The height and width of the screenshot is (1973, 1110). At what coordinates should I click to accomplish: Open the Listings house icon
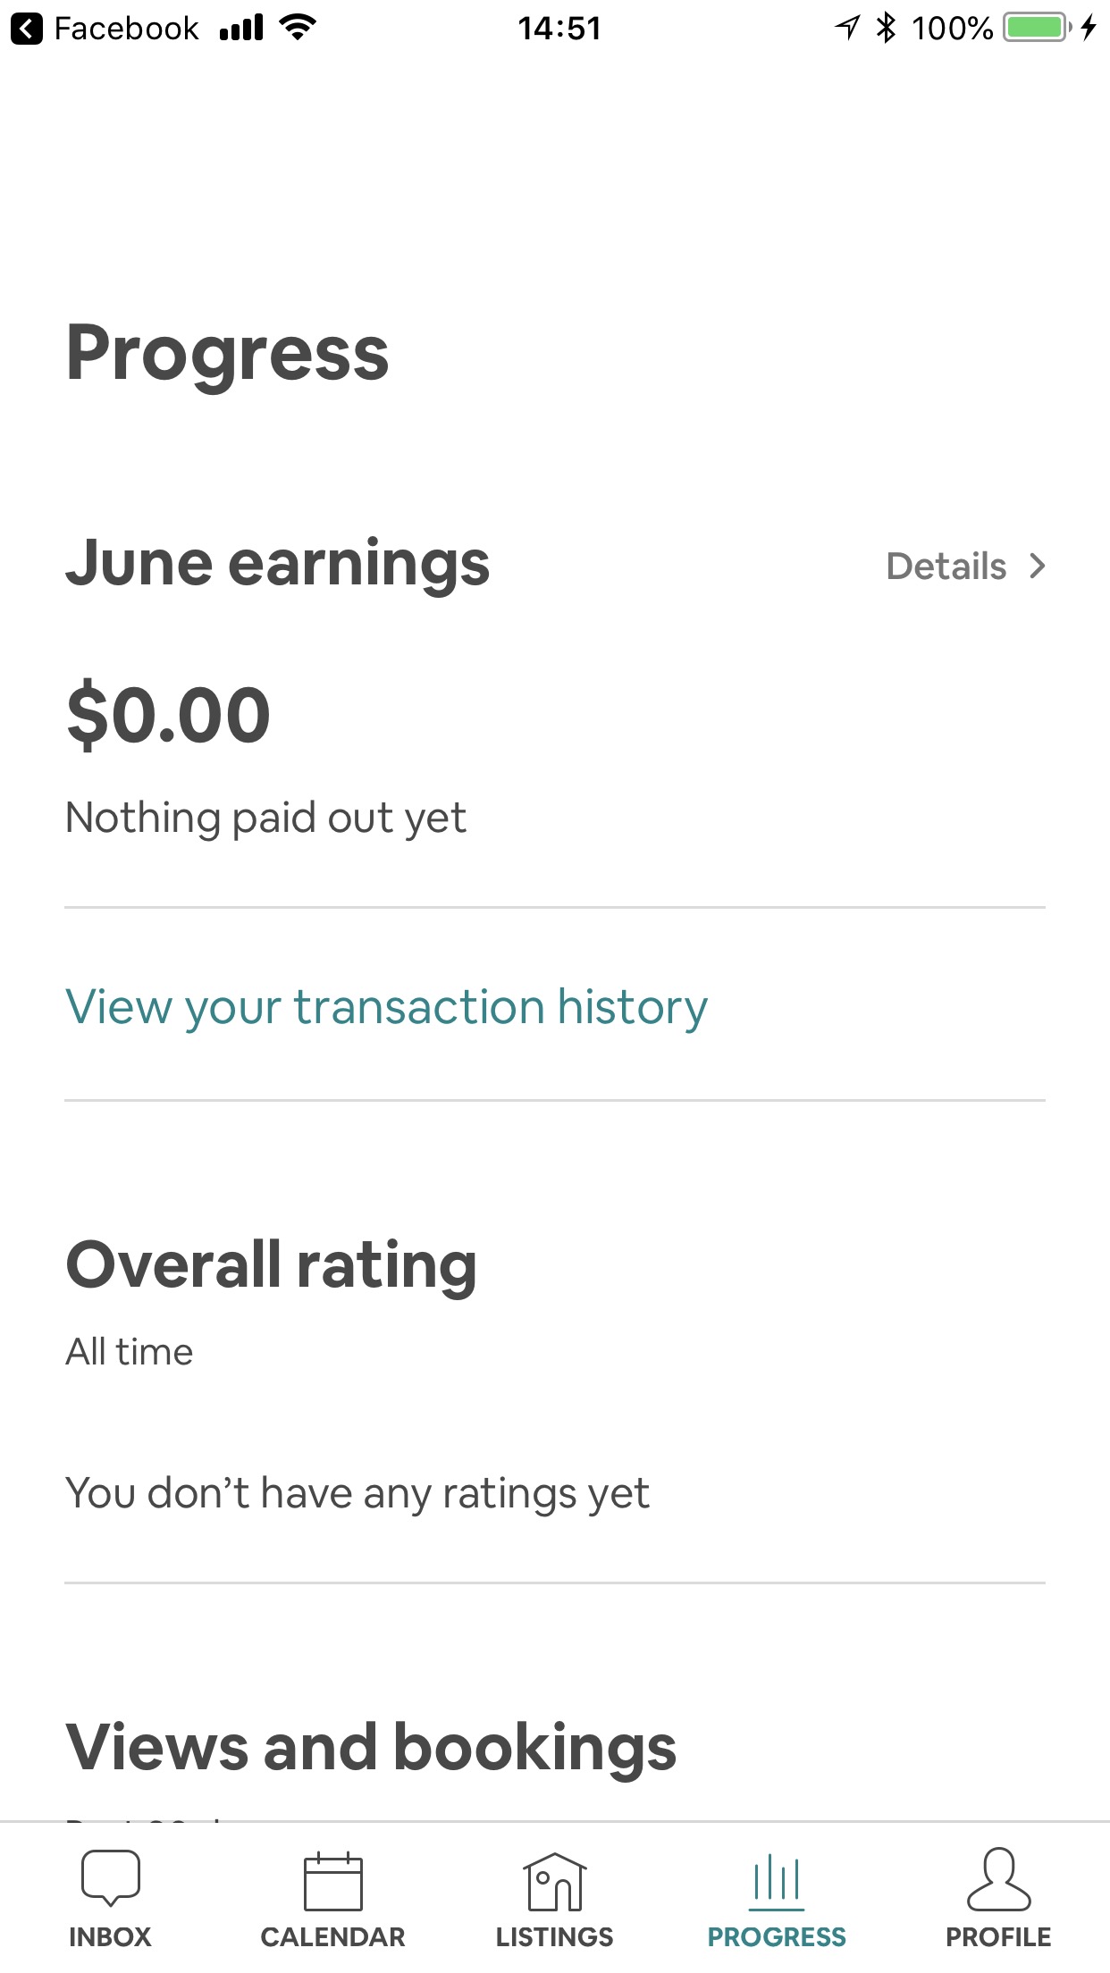pos(554,1881)
